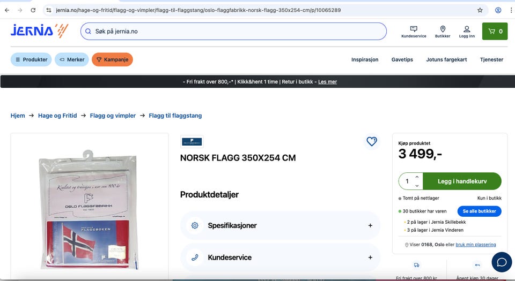Open Butikker store locator icon
The height and width of the screenshot is (281, 515).
pyautogui.click(x=443, y=32)
